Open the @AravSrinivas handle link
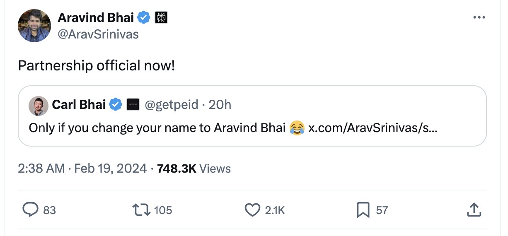The width and height of the screenshot is (508, 236). (x=98, y=34)
